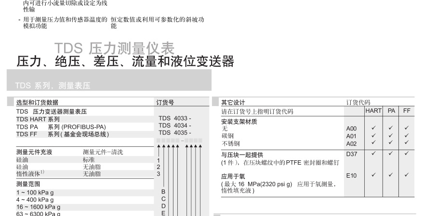The width and height of the screenshot is (424, 216).
Task: Select the header '其它设计'
Action: pyautogui.click(x=233, y=102)
